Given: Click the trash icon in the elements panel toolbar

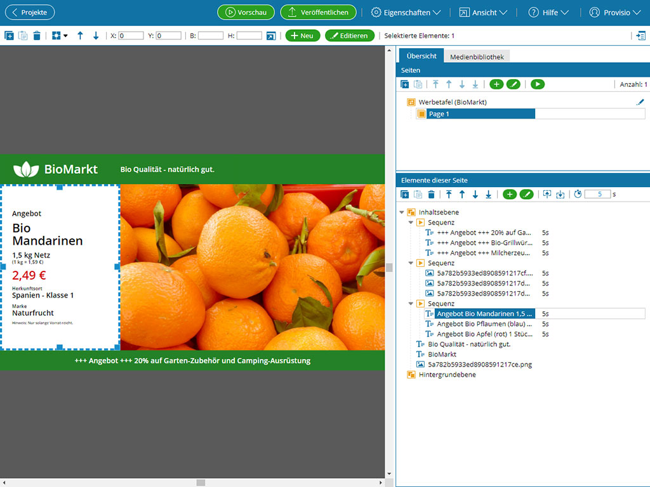Looking at the screenshot, I should coord(432,195).
